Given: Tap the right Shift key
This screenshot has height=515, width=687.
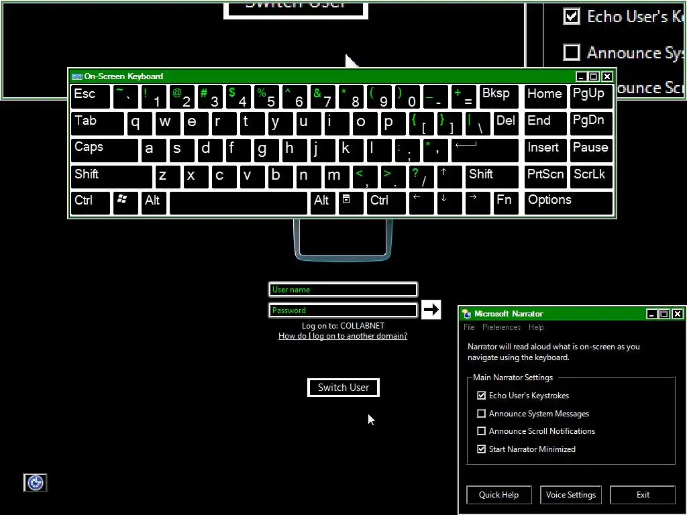Looking at the screenshot, I should click(492, 176).
